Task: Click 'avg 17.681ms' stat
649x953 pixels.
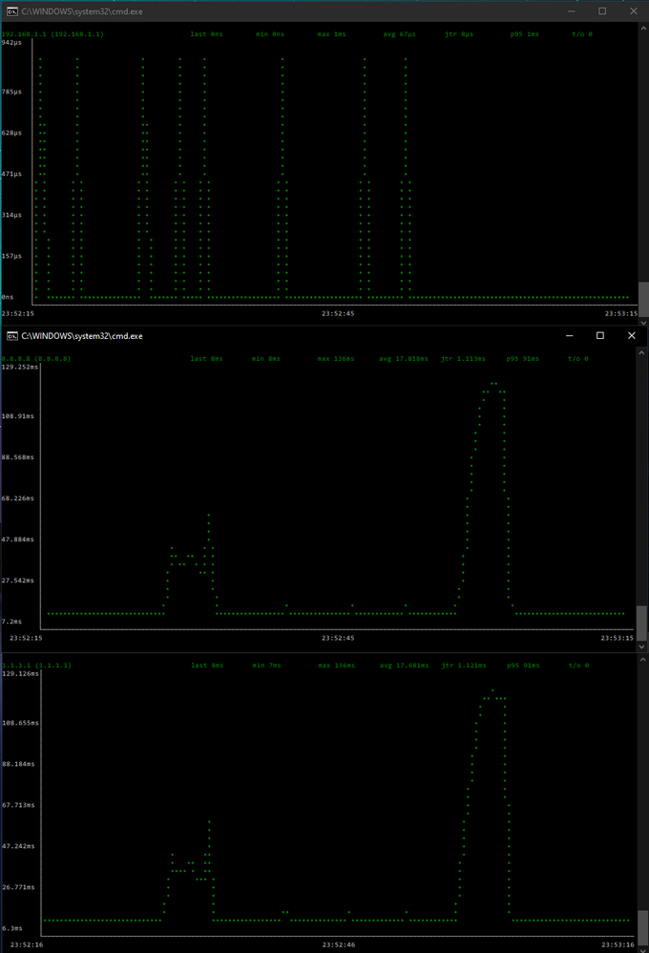Action: 404,666
